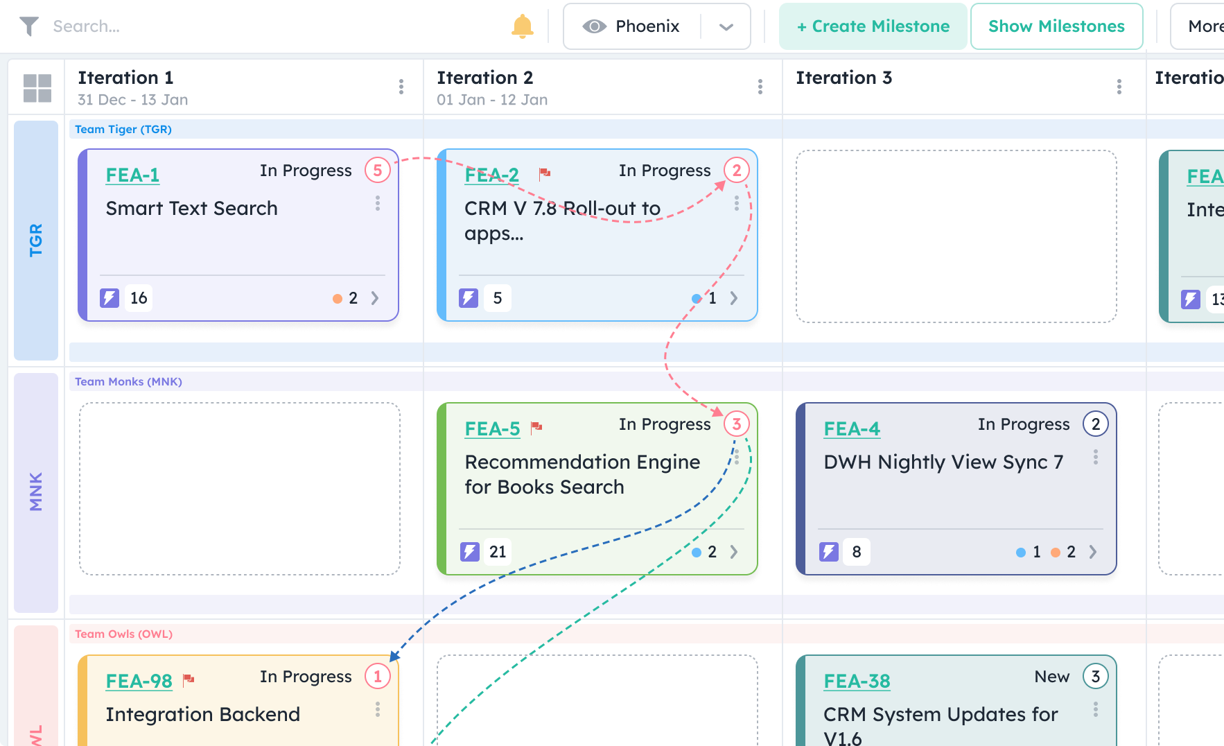Open FEA-4 card kebab menu
1224x746 pixels.
pos(1096,457)
